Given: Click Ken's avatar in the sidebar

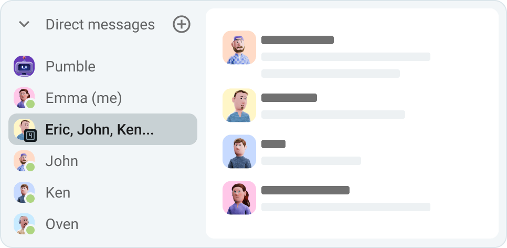Looking at the screenshot, I should point(24,192).
